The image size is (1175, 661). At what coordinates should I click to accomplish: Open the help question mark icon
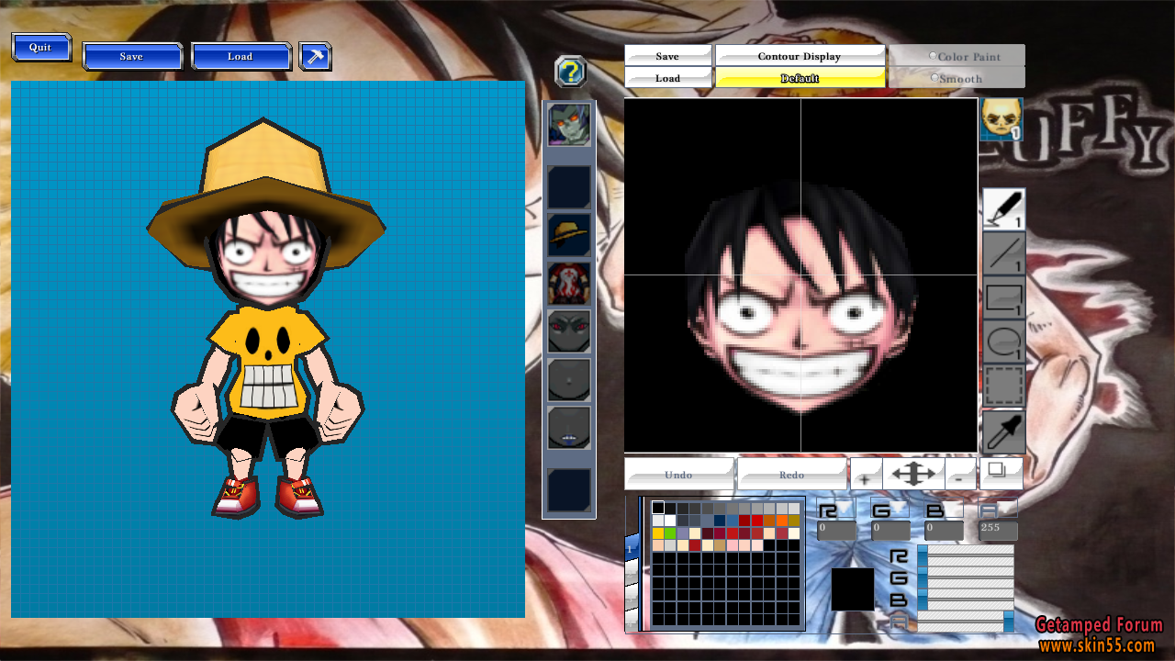click(570, 71)
